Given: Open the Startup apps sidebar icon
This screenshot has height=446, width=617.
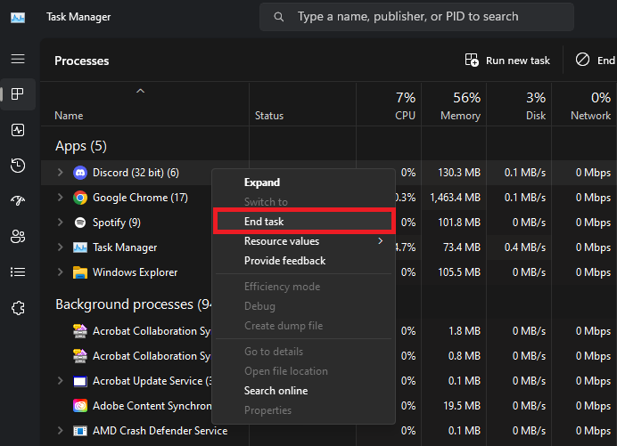Looking at the screenshot, I should click(x=18, y=201).
